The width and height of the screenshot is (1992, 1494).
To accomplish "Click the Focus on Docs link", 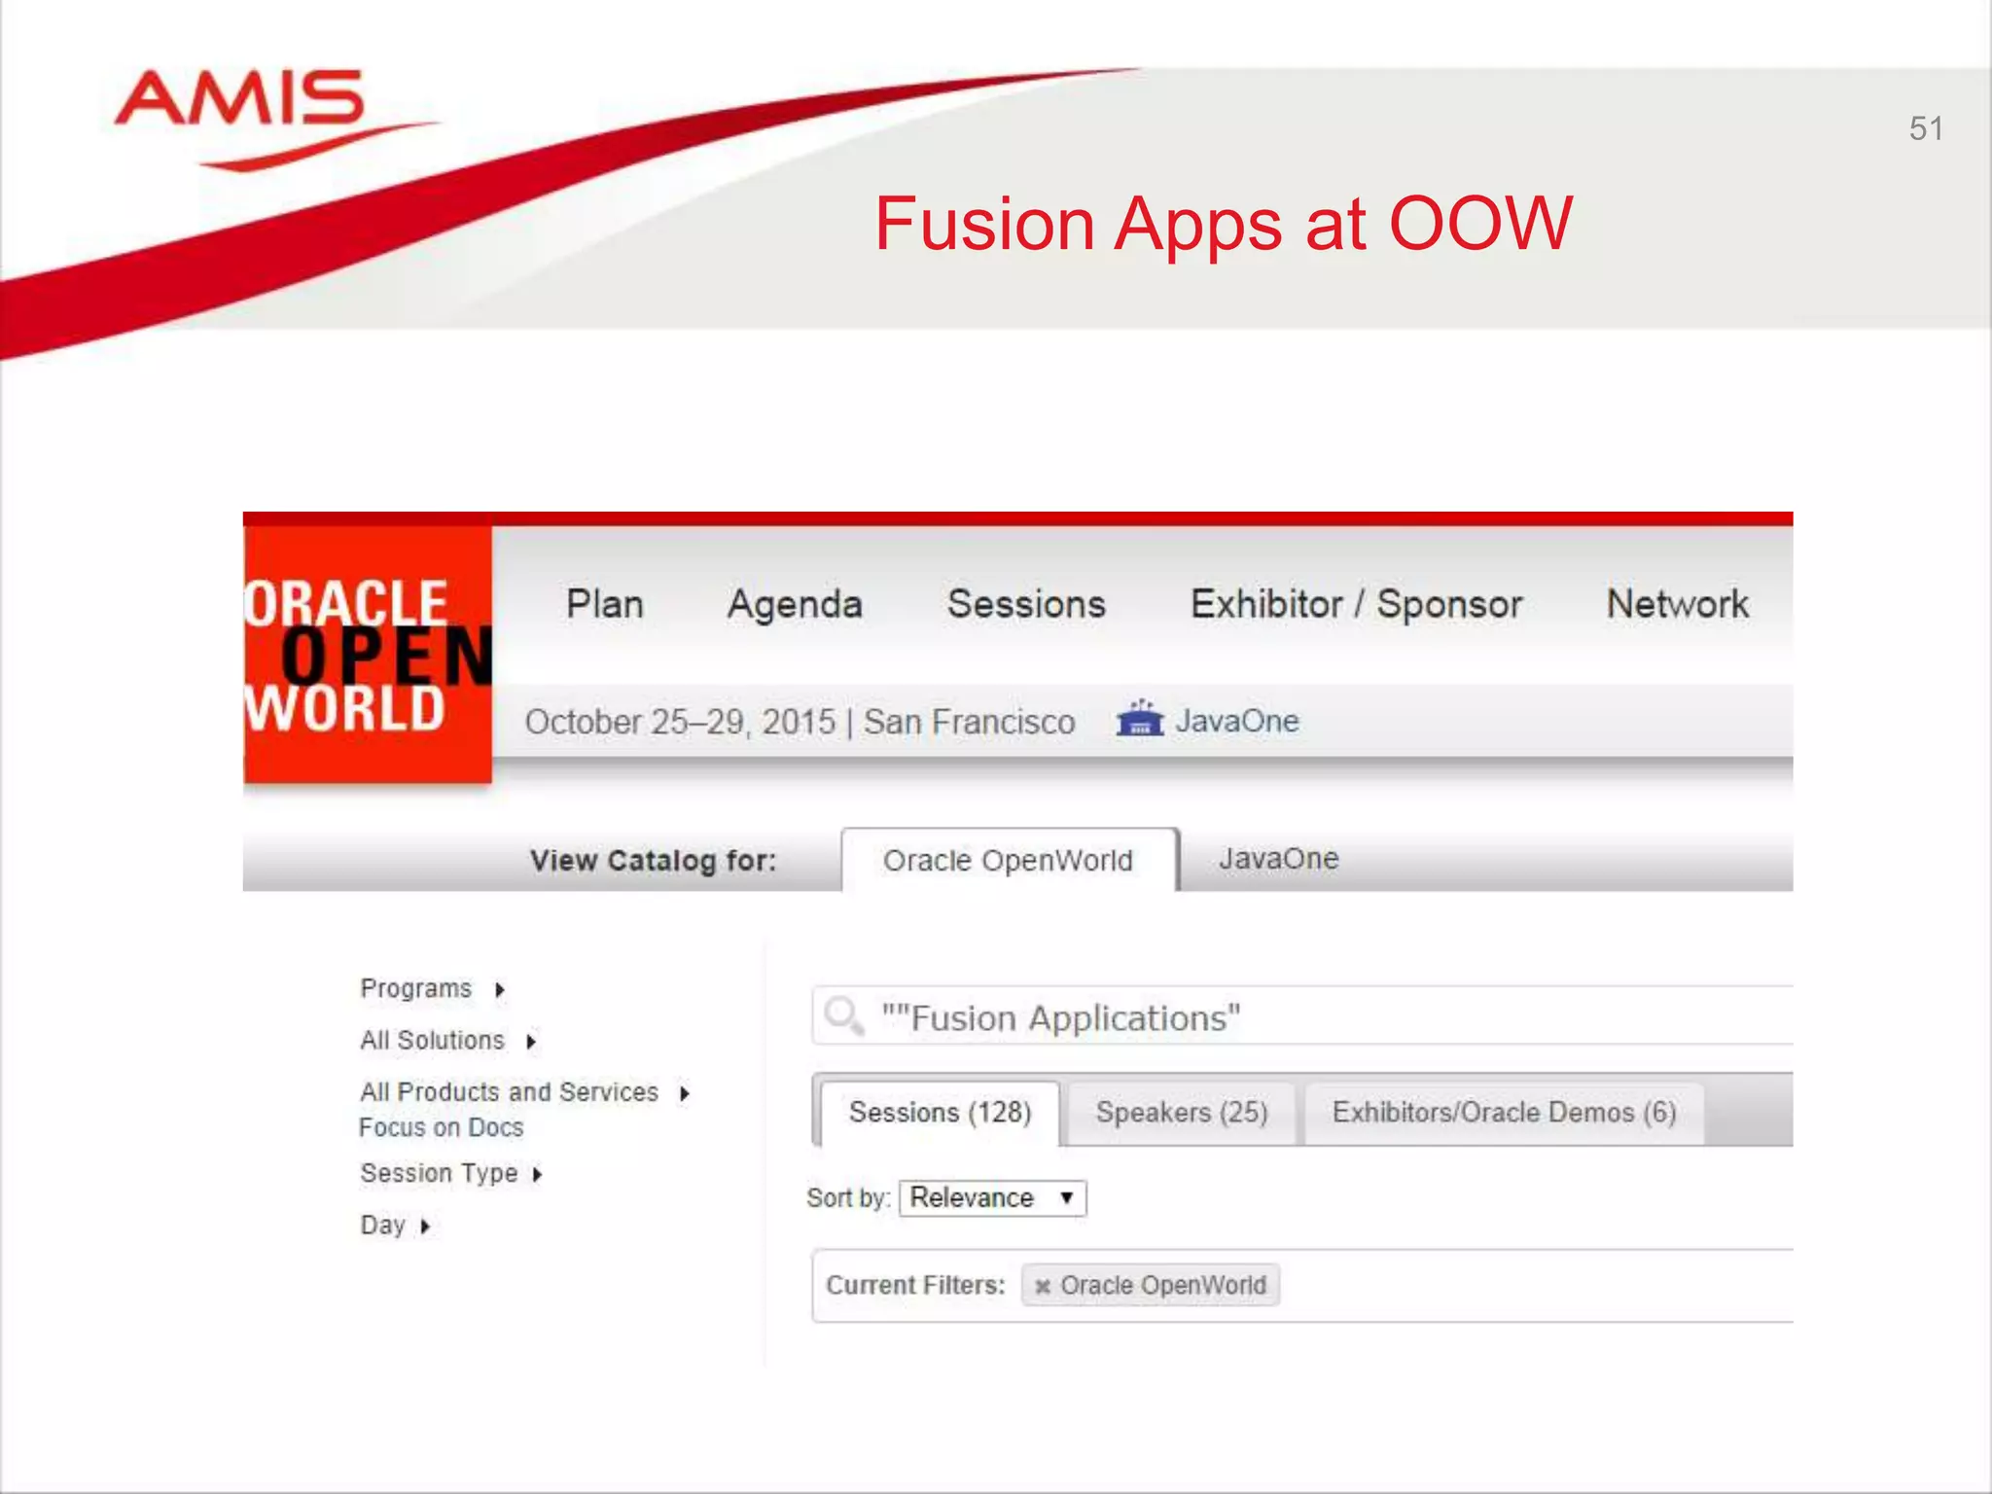I will click(x=442, y=1127).
